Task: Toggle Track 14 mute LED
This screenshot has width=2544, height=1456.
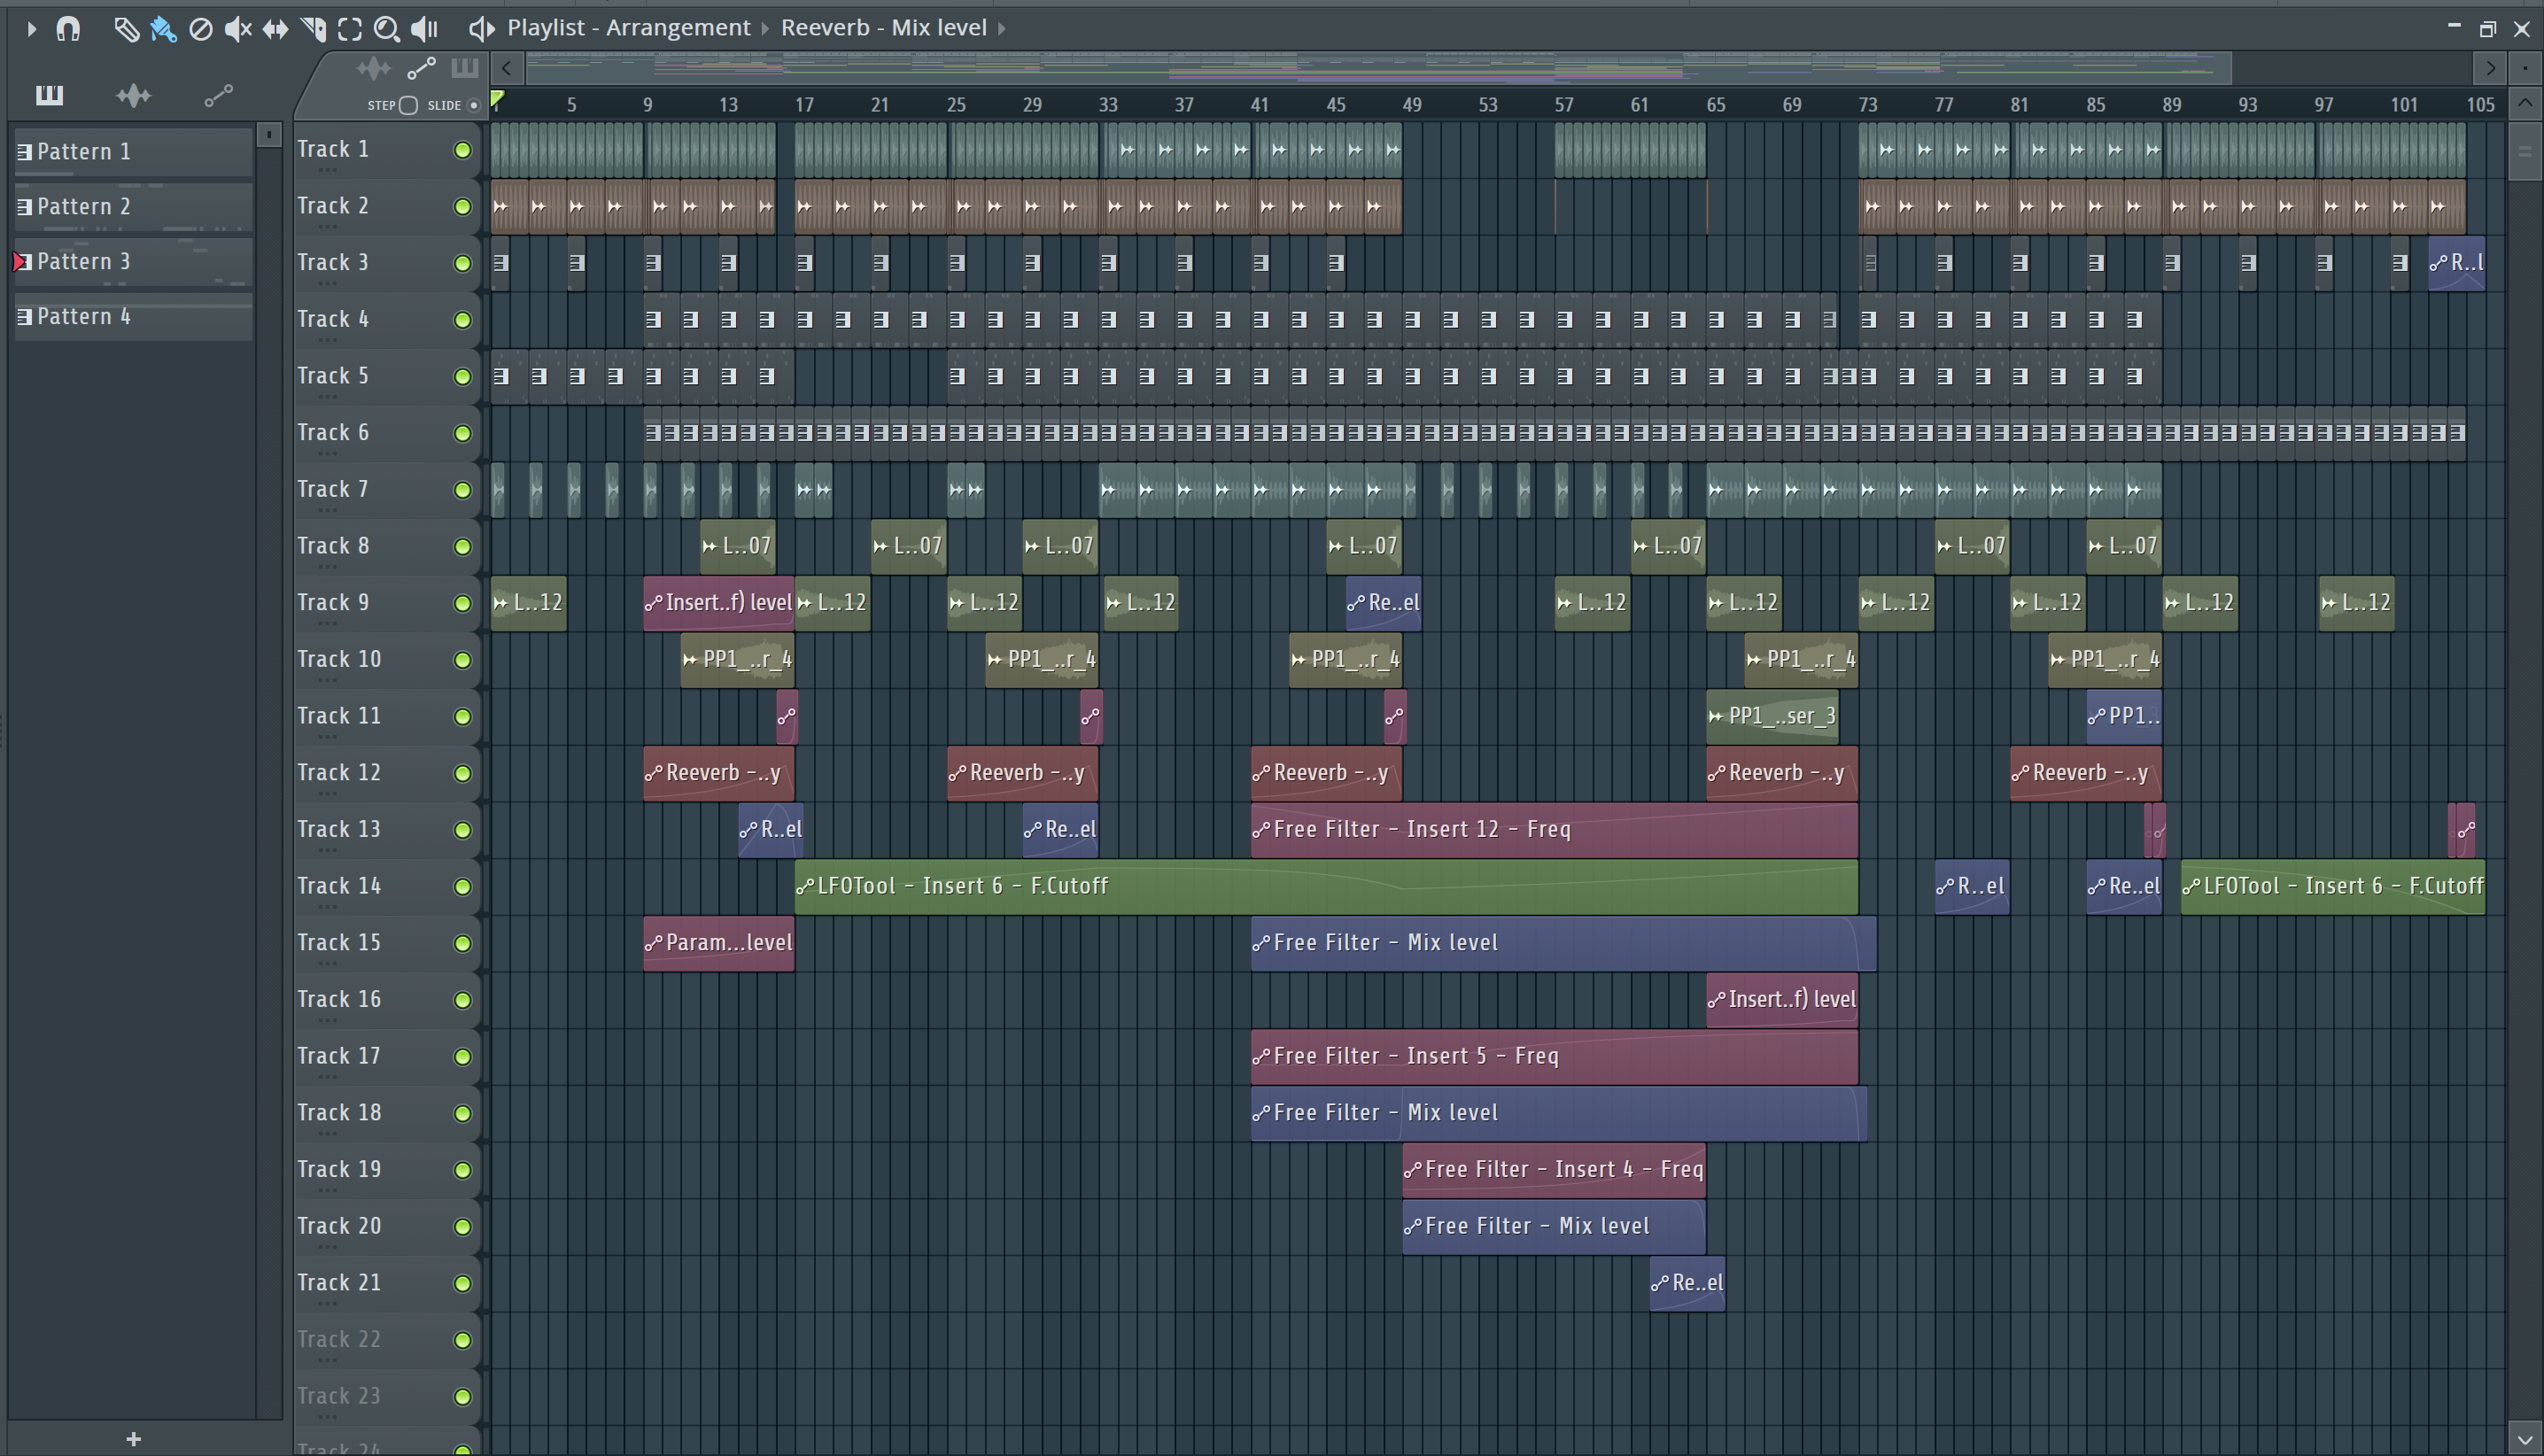Action: pos(463,887)
